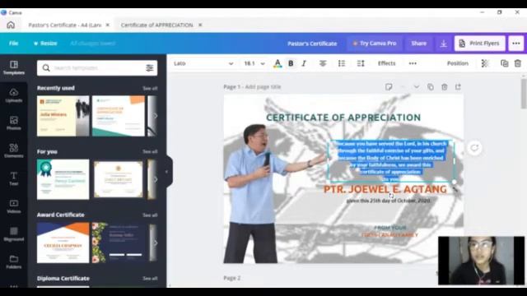Open the Templates sidebar panel

coord(14,67)
